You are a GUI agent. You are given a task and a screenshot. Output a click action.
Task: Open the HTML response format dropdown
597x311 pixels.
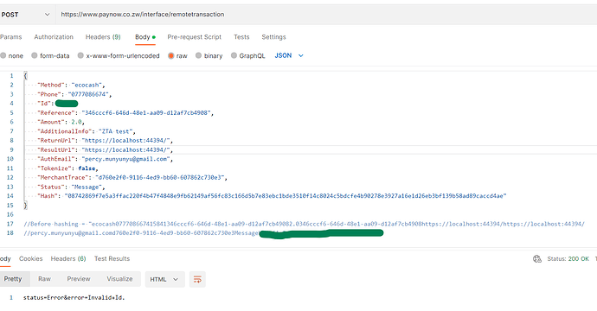click(164, 279)
